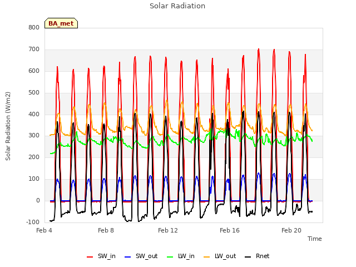Click the Feb 4 x-axis label

point(44,230)
